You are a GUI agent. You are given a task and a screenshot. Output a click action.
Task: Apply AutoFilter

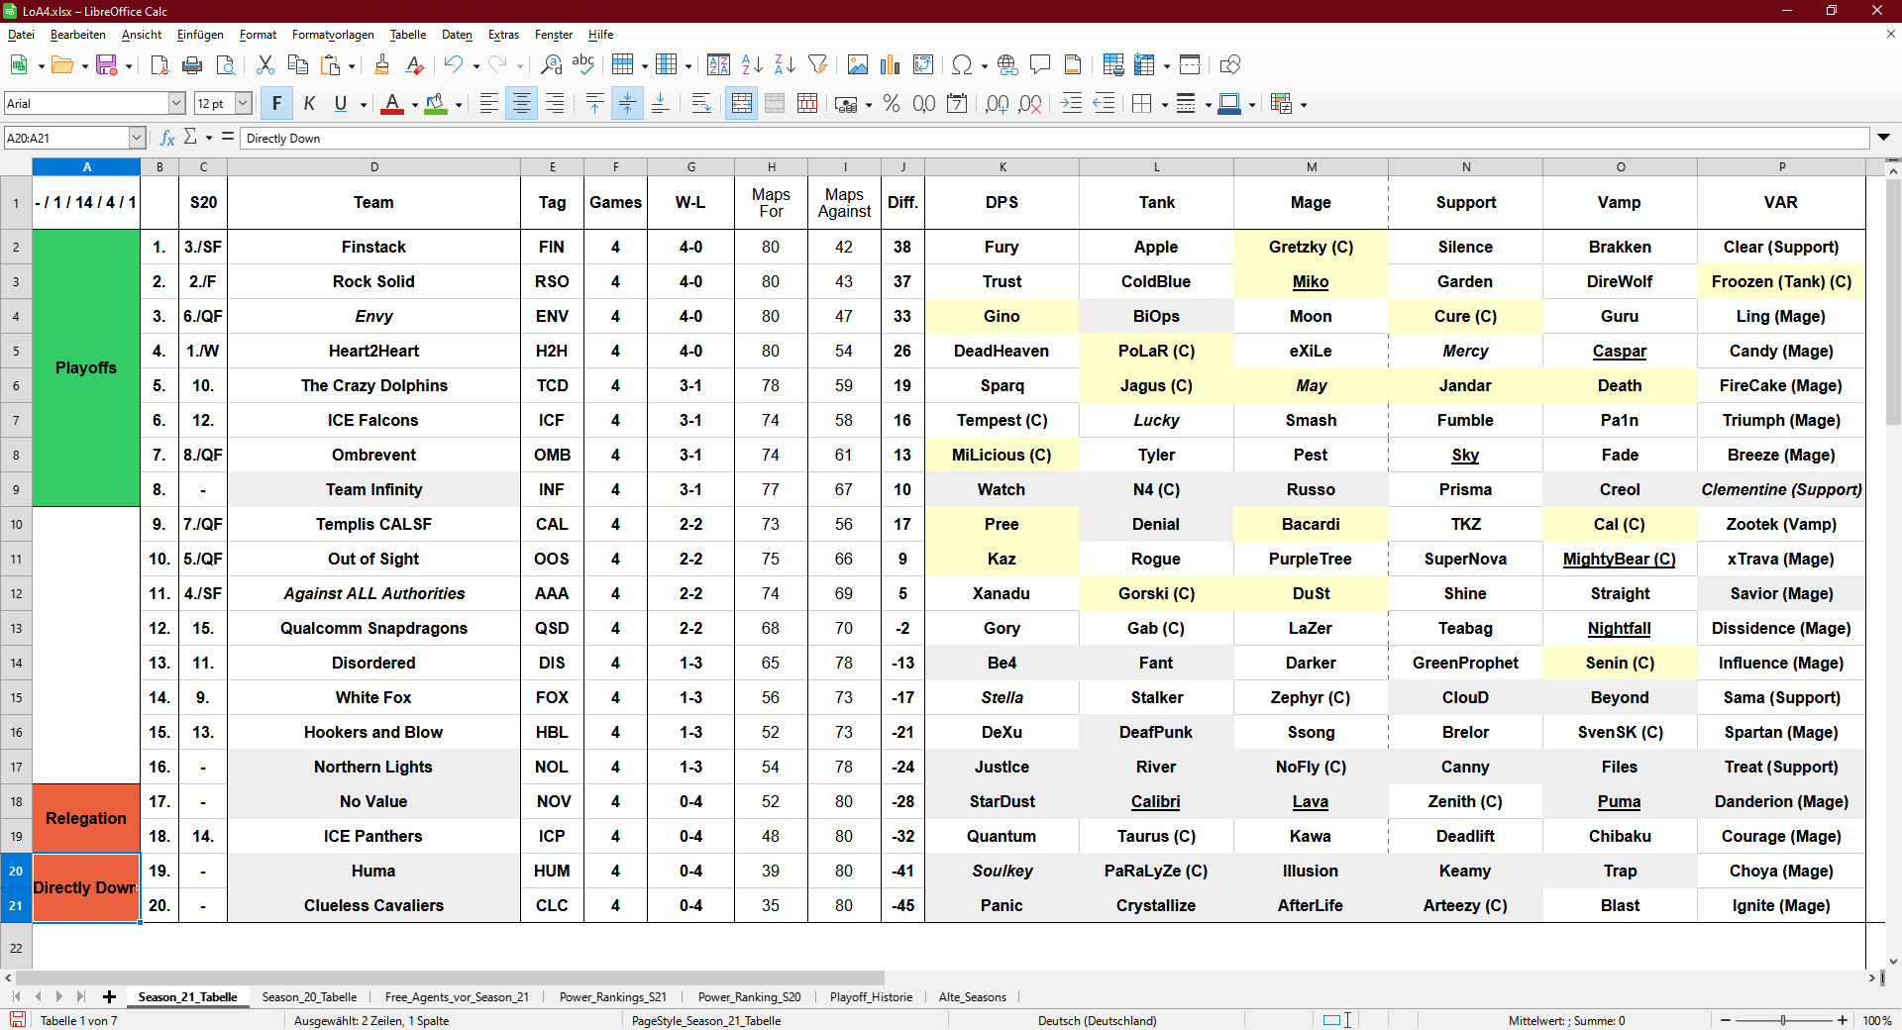point(817,65)
